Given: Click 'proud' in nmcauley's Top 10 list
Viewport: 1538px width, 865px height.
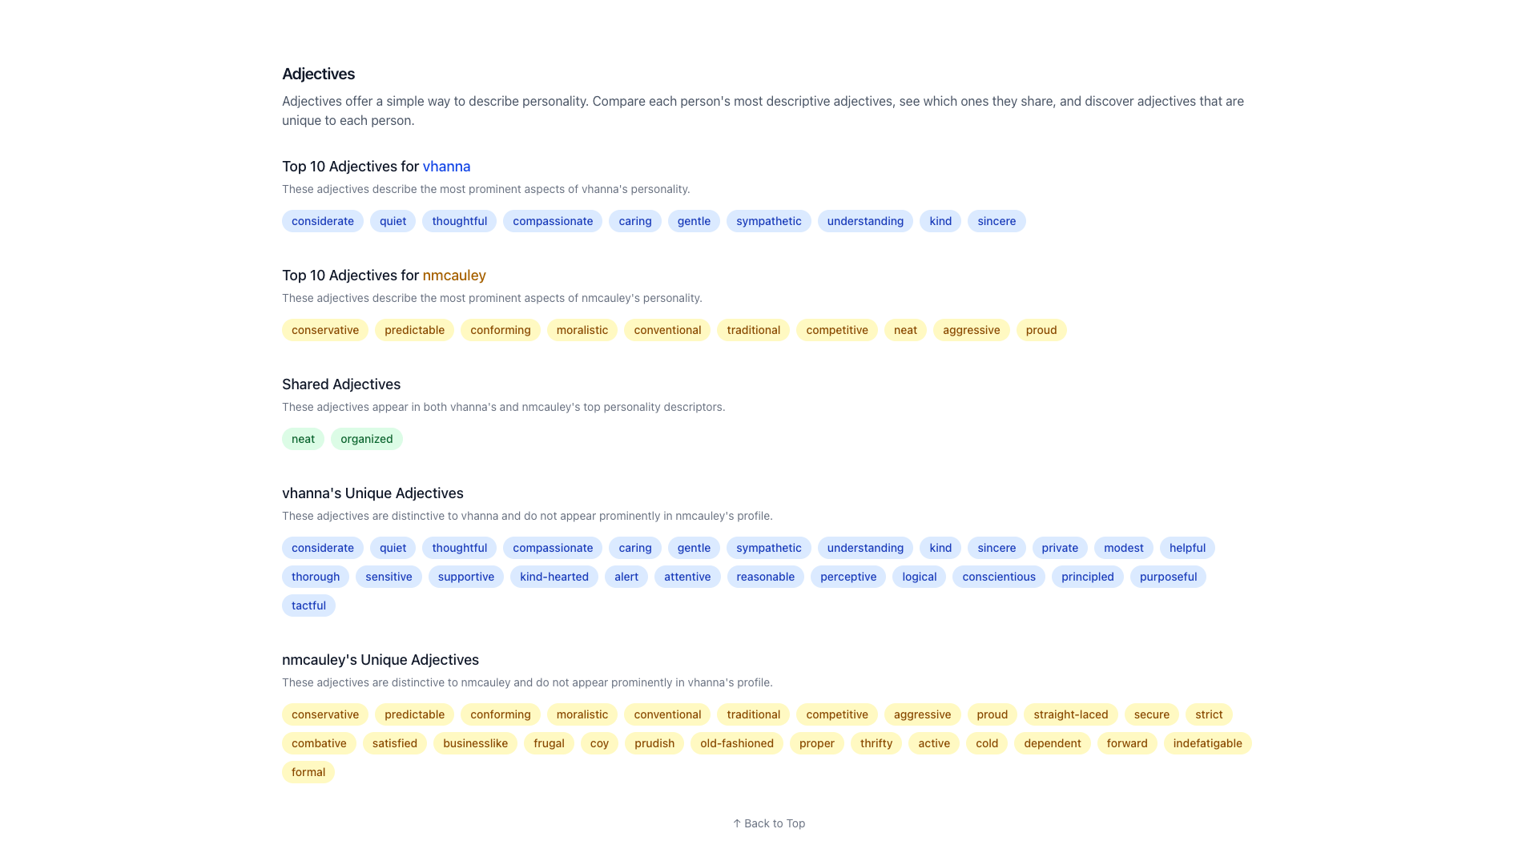Looking at the screenshot, I should [x=1041, y=330].
